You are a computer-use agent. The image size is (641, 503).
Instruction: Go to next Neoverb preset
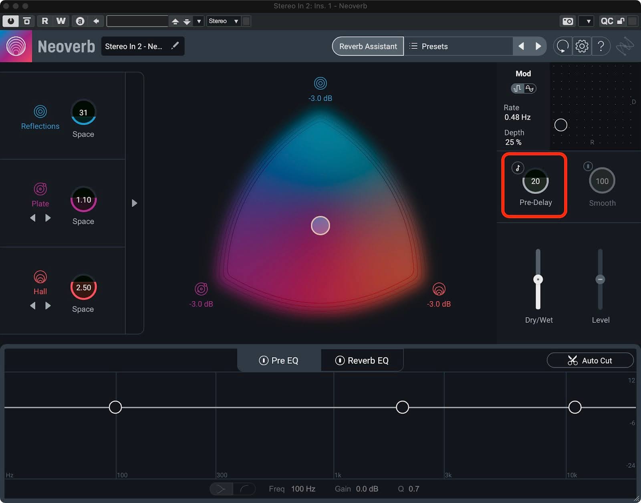click(538, 46)
